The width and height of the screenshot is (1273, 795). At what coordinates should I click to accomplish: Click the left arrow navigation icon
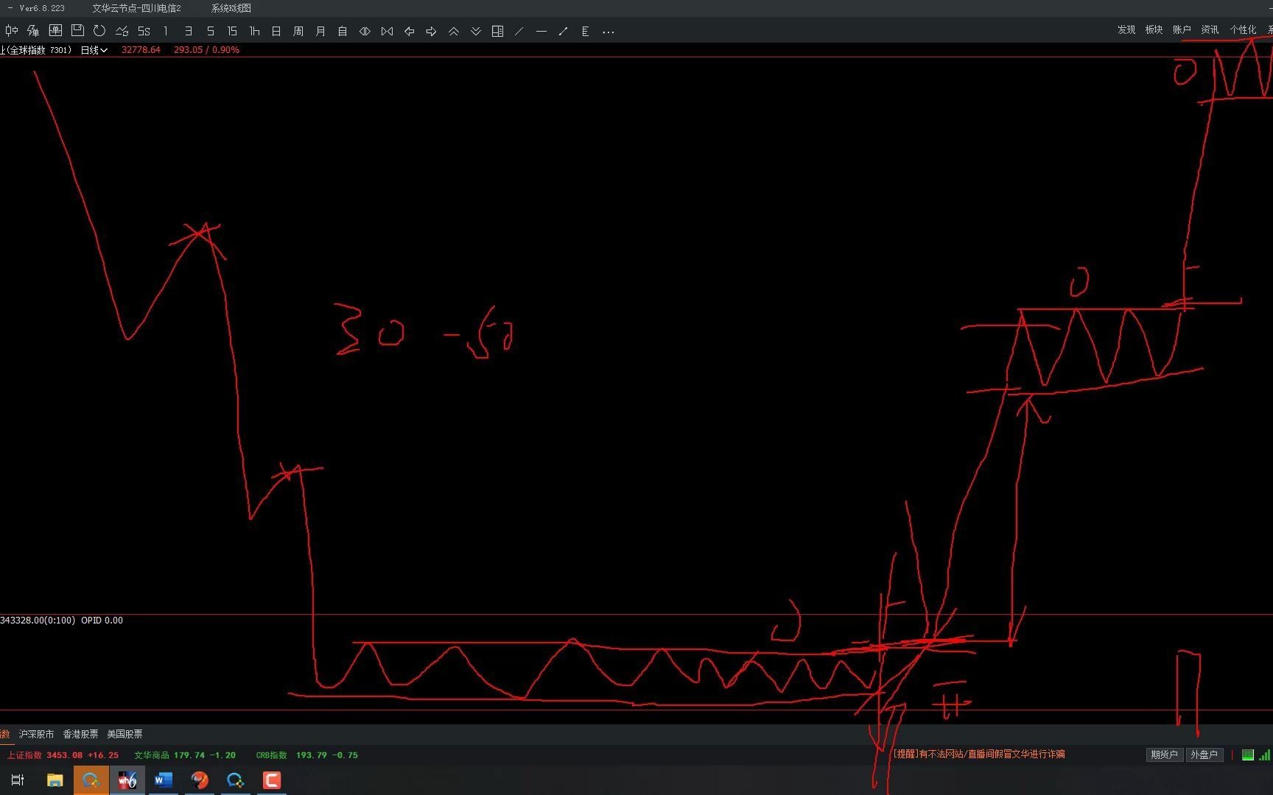pos(409,31)
